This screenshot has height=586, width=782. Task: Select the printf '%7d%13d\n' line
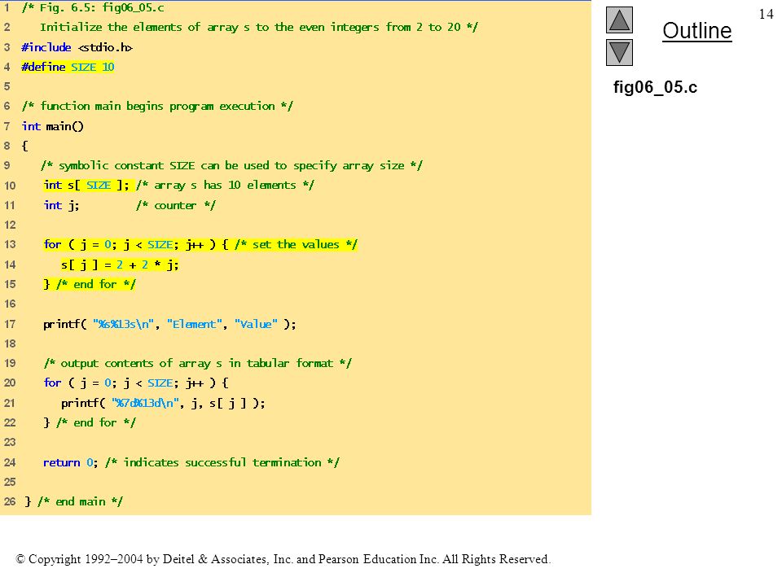tap(163, 403)
